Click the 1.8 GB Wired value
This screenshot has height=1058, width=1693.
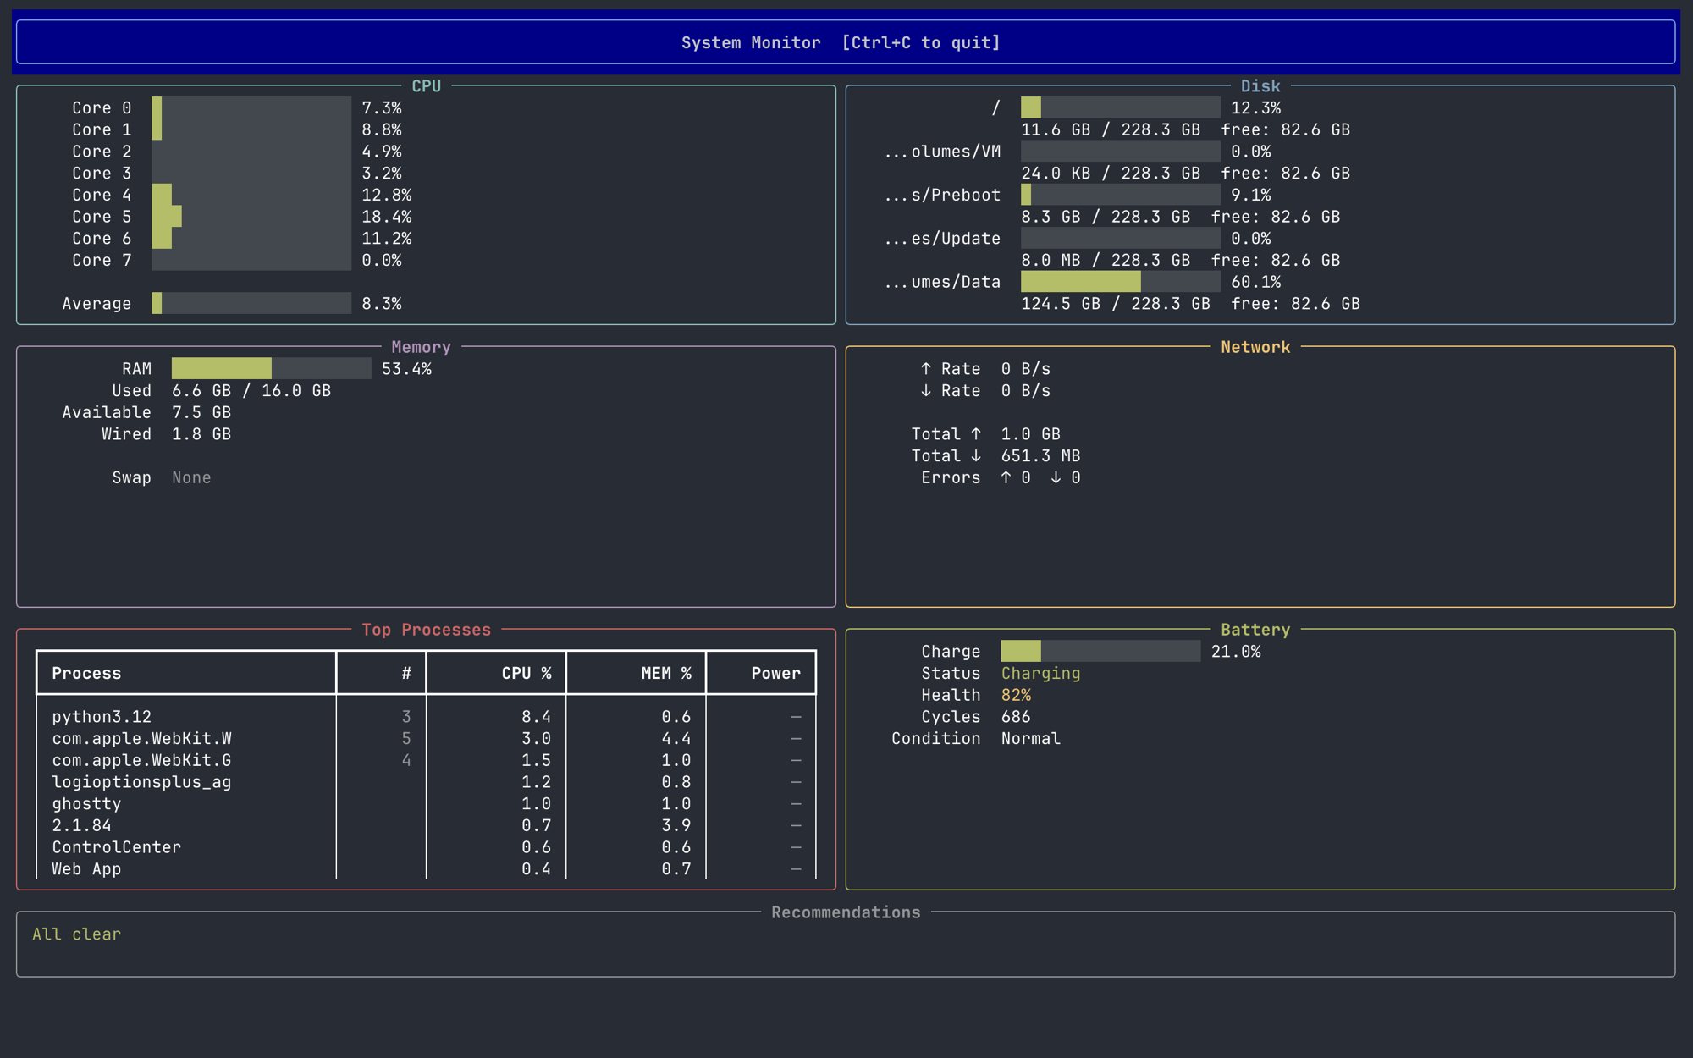(x=201, y=434)
